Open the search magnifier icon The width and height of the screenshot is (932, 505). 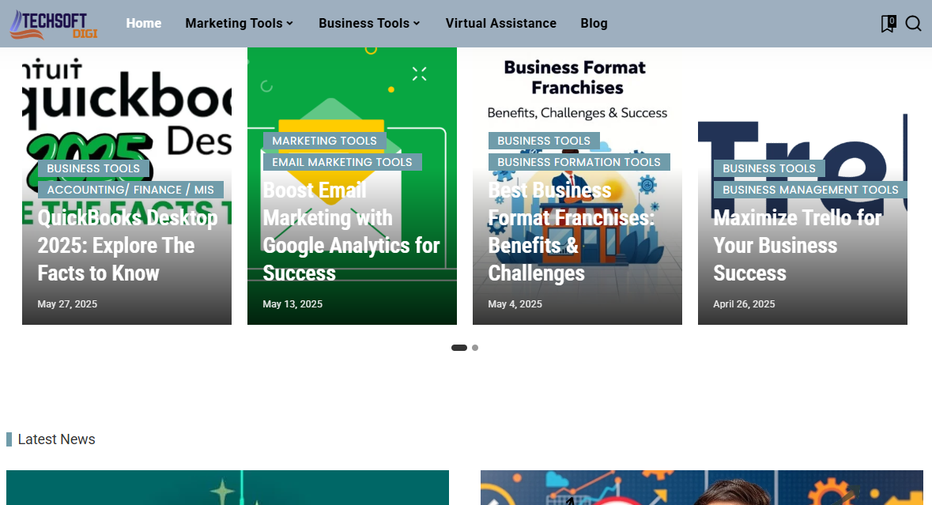click(913, 24)
